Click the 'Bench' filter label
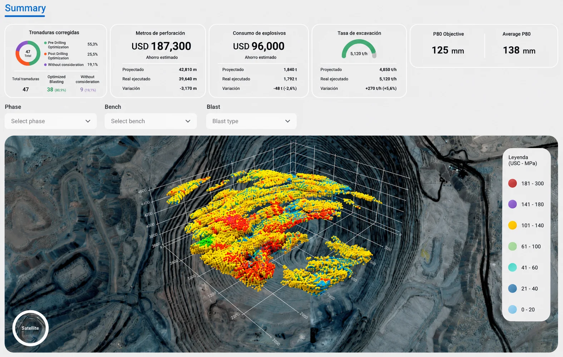This screenshot has height=357, width=563. pyautogui.click(x=113, y=107)
